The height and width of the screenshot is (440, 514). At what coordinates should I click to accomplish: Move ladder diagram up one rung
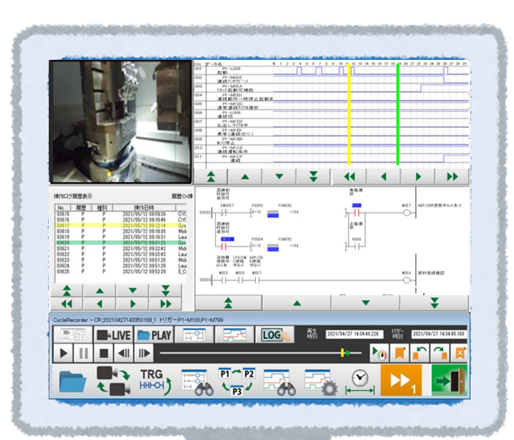point(297,302)
